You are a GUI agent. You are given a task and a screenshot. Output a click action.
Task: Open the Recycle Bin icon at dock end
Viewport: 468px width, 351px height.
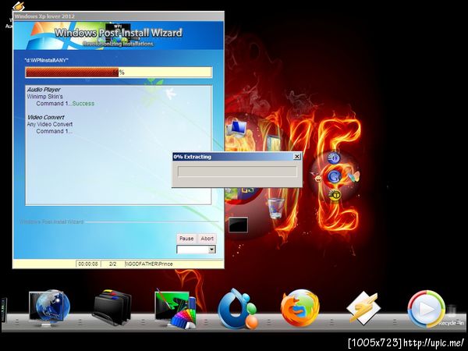click(x=452, y=315)
